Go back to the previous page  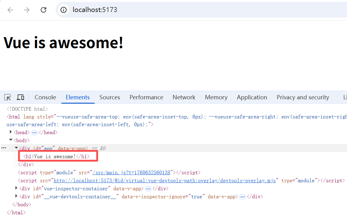[10, 10]
